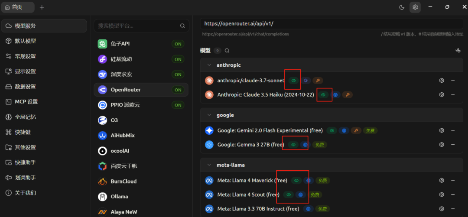Open settings gear for Llama 3.3 70B Instruct
Image resolution: width=468 pixels, height=217 pixels.
442,209
